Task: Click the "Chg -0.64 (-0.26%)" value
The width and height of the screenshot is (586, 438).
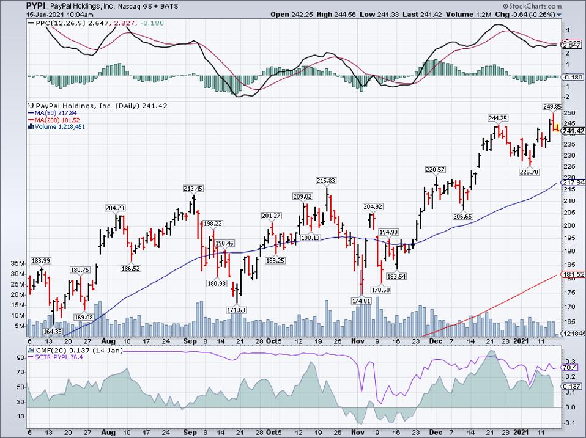Action: click(525, 15)
